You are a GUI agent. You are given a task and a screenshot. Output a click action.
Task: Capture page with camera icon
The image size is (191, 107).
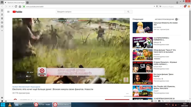click(152, 101)
